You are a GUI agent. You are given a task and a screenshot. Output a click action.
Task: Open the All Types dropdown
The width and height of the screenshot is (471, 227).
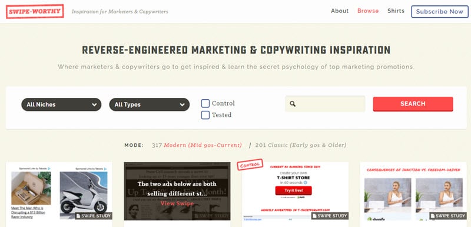pos(150,104)
